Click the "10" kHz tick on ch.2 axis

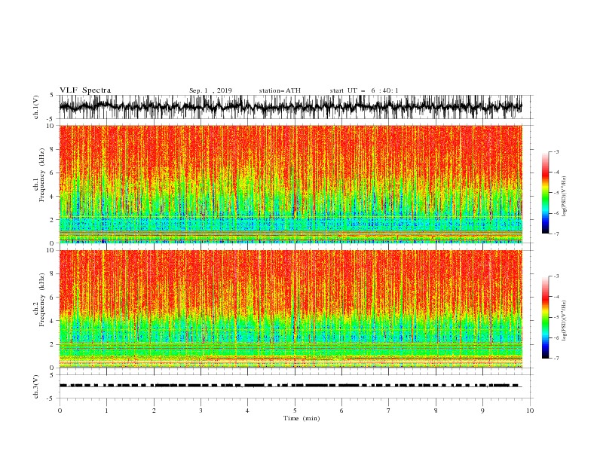[51, 250]
